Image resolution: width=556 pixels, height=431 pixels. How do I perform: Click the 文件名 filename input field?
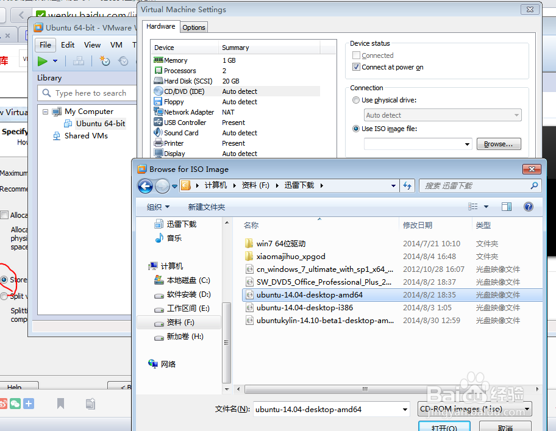(x=332, y=410)
